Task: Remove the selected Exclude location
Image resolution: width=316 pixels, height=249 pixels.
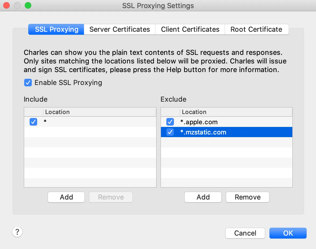Action: coord(247,197)
